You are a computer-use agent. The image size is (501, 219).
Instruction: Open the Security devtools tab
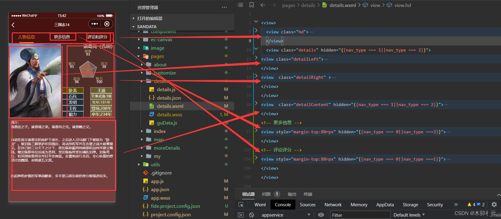point(435,205)
